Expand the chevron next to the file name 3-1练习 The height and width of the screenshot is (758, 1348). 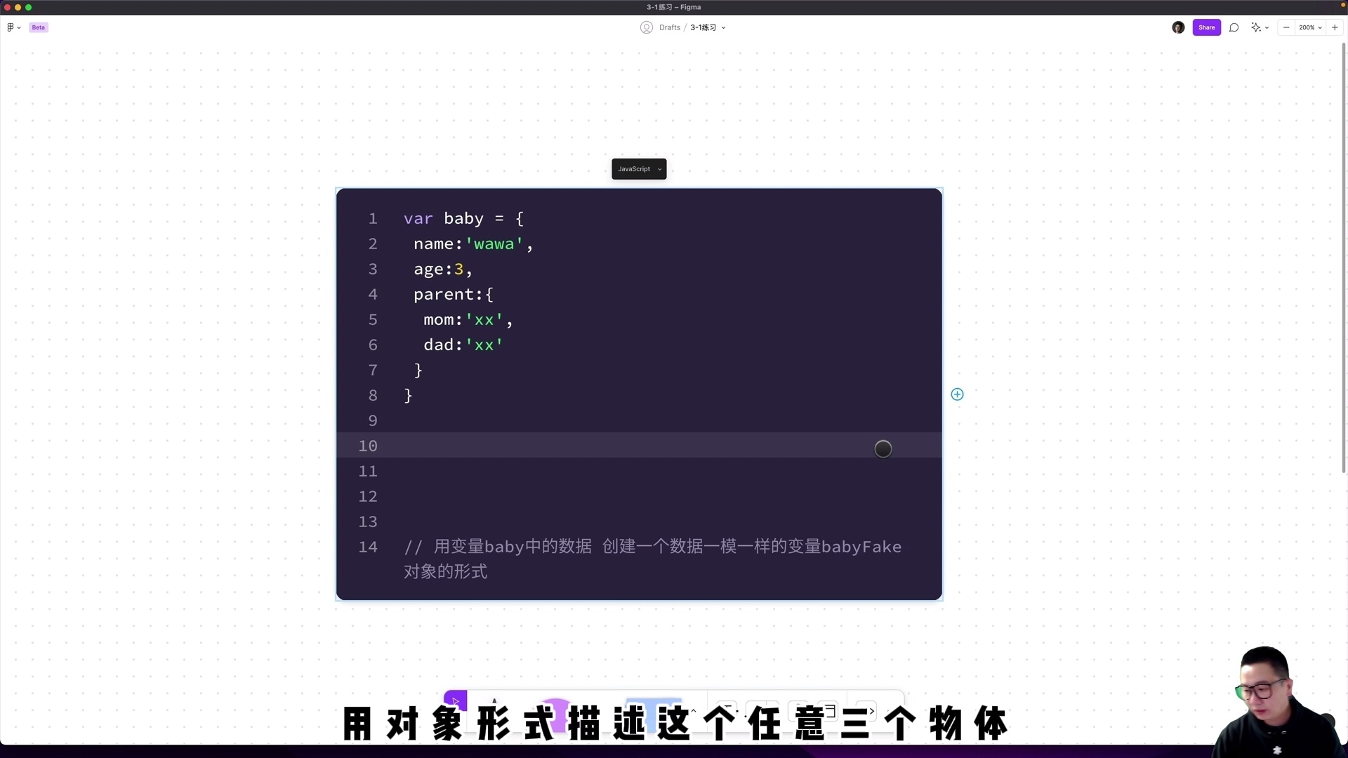(x=725, y=27)
